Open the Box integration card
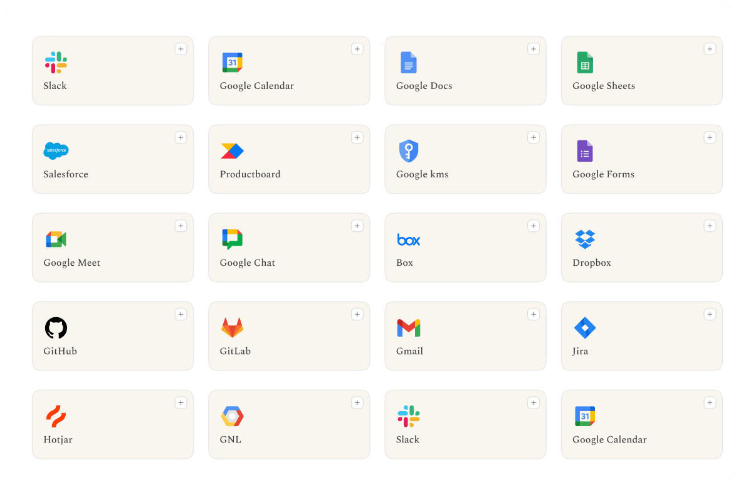 point(466,248)
